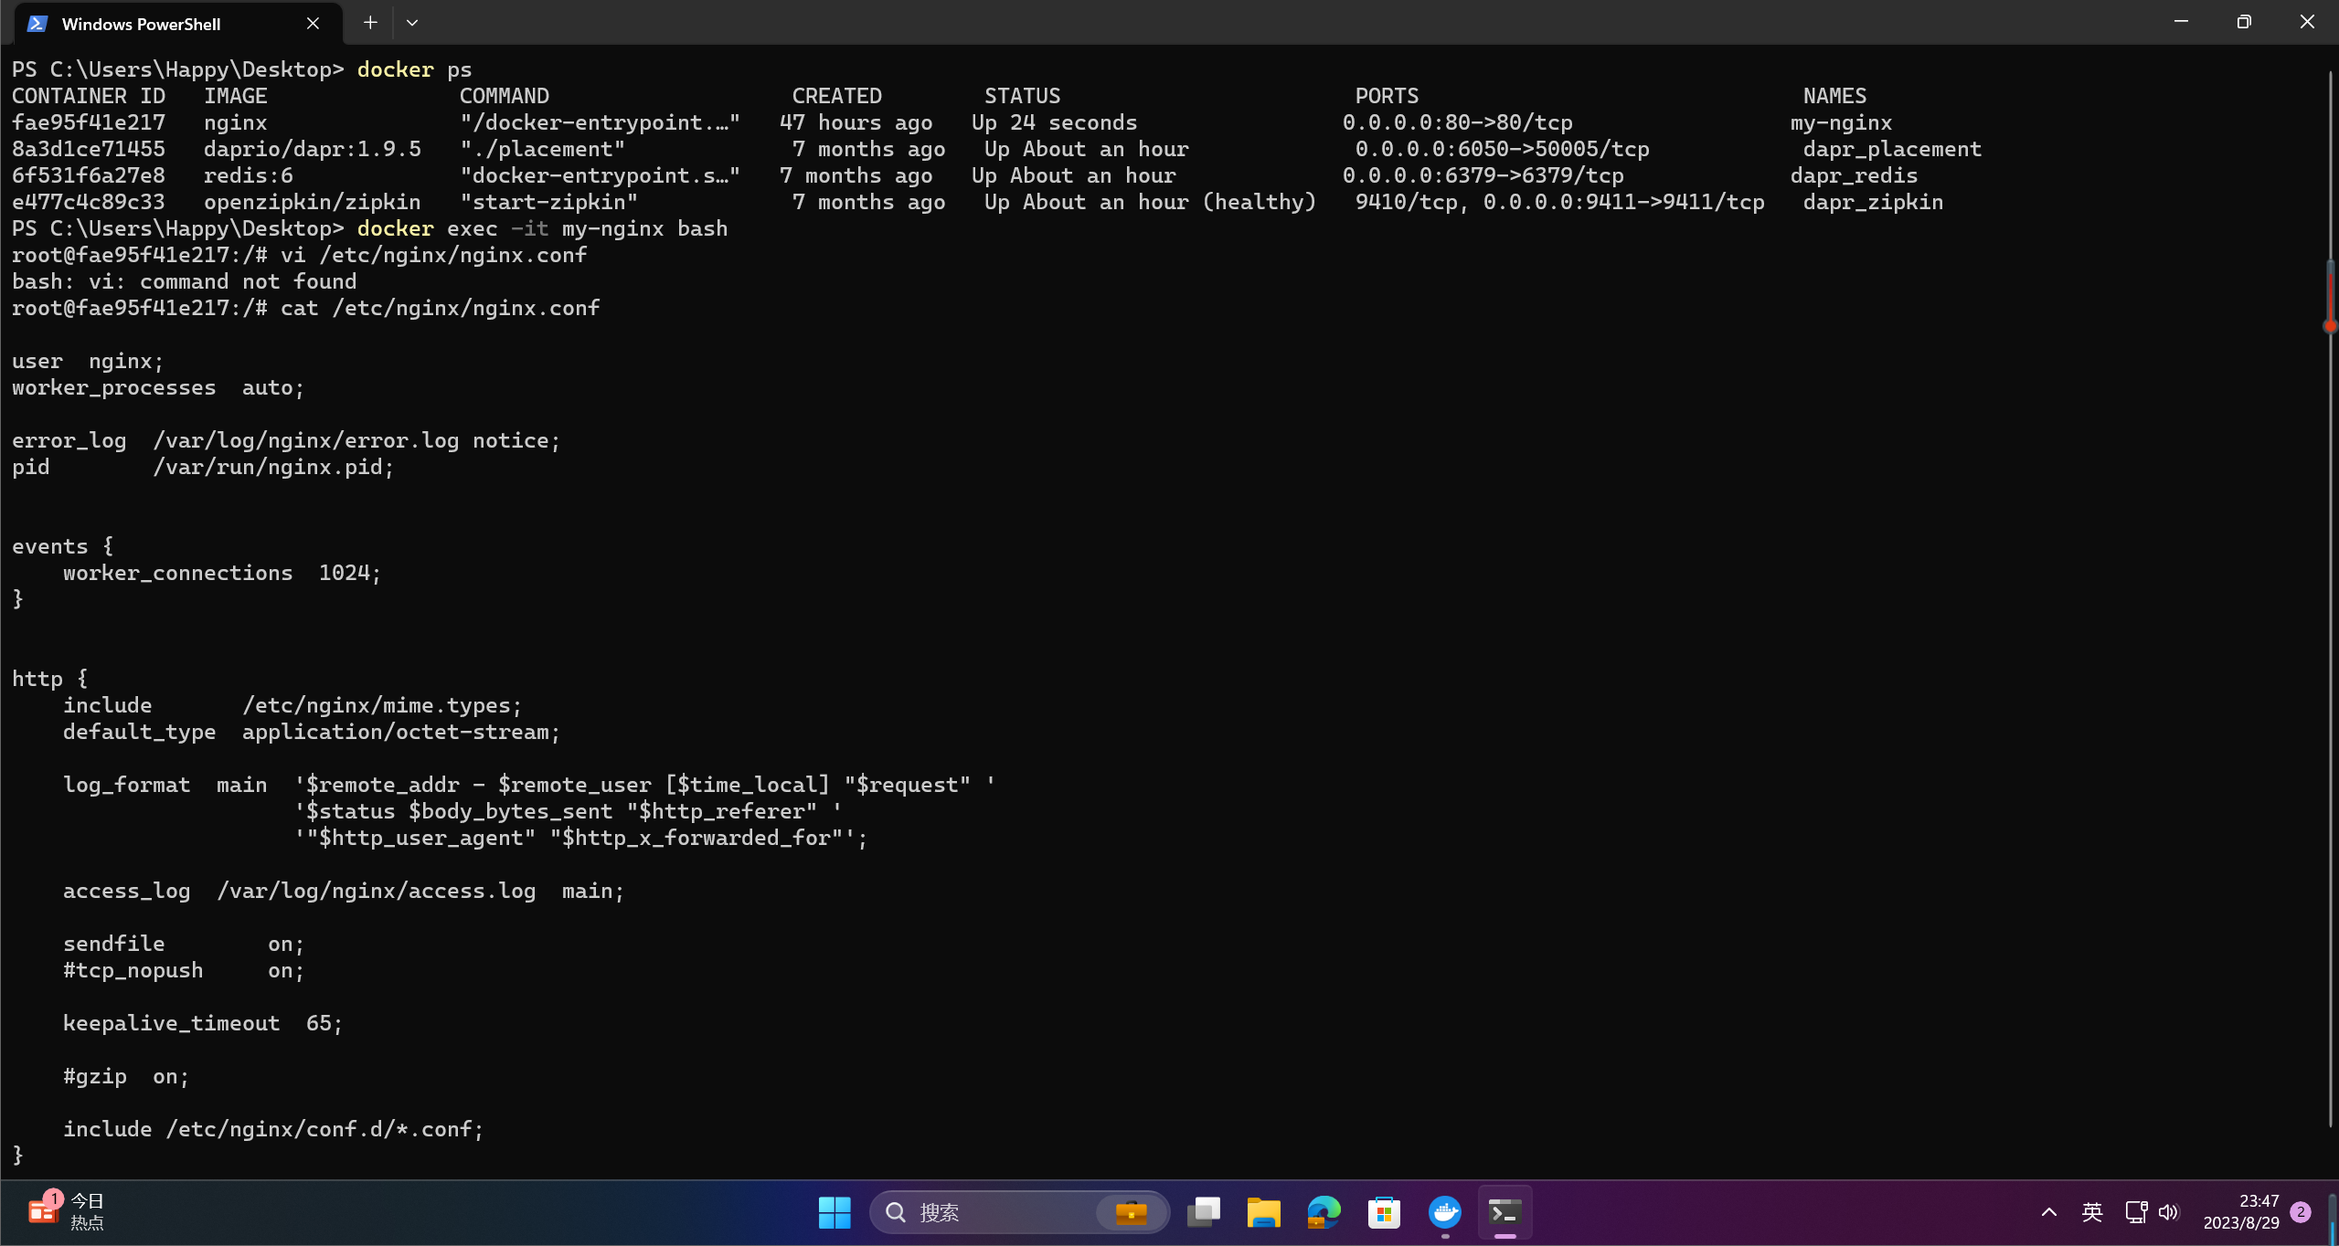This screenshot has width=2339, height=1246.
Task: Click the STATUS column header
Action: tap(1022, 96)
